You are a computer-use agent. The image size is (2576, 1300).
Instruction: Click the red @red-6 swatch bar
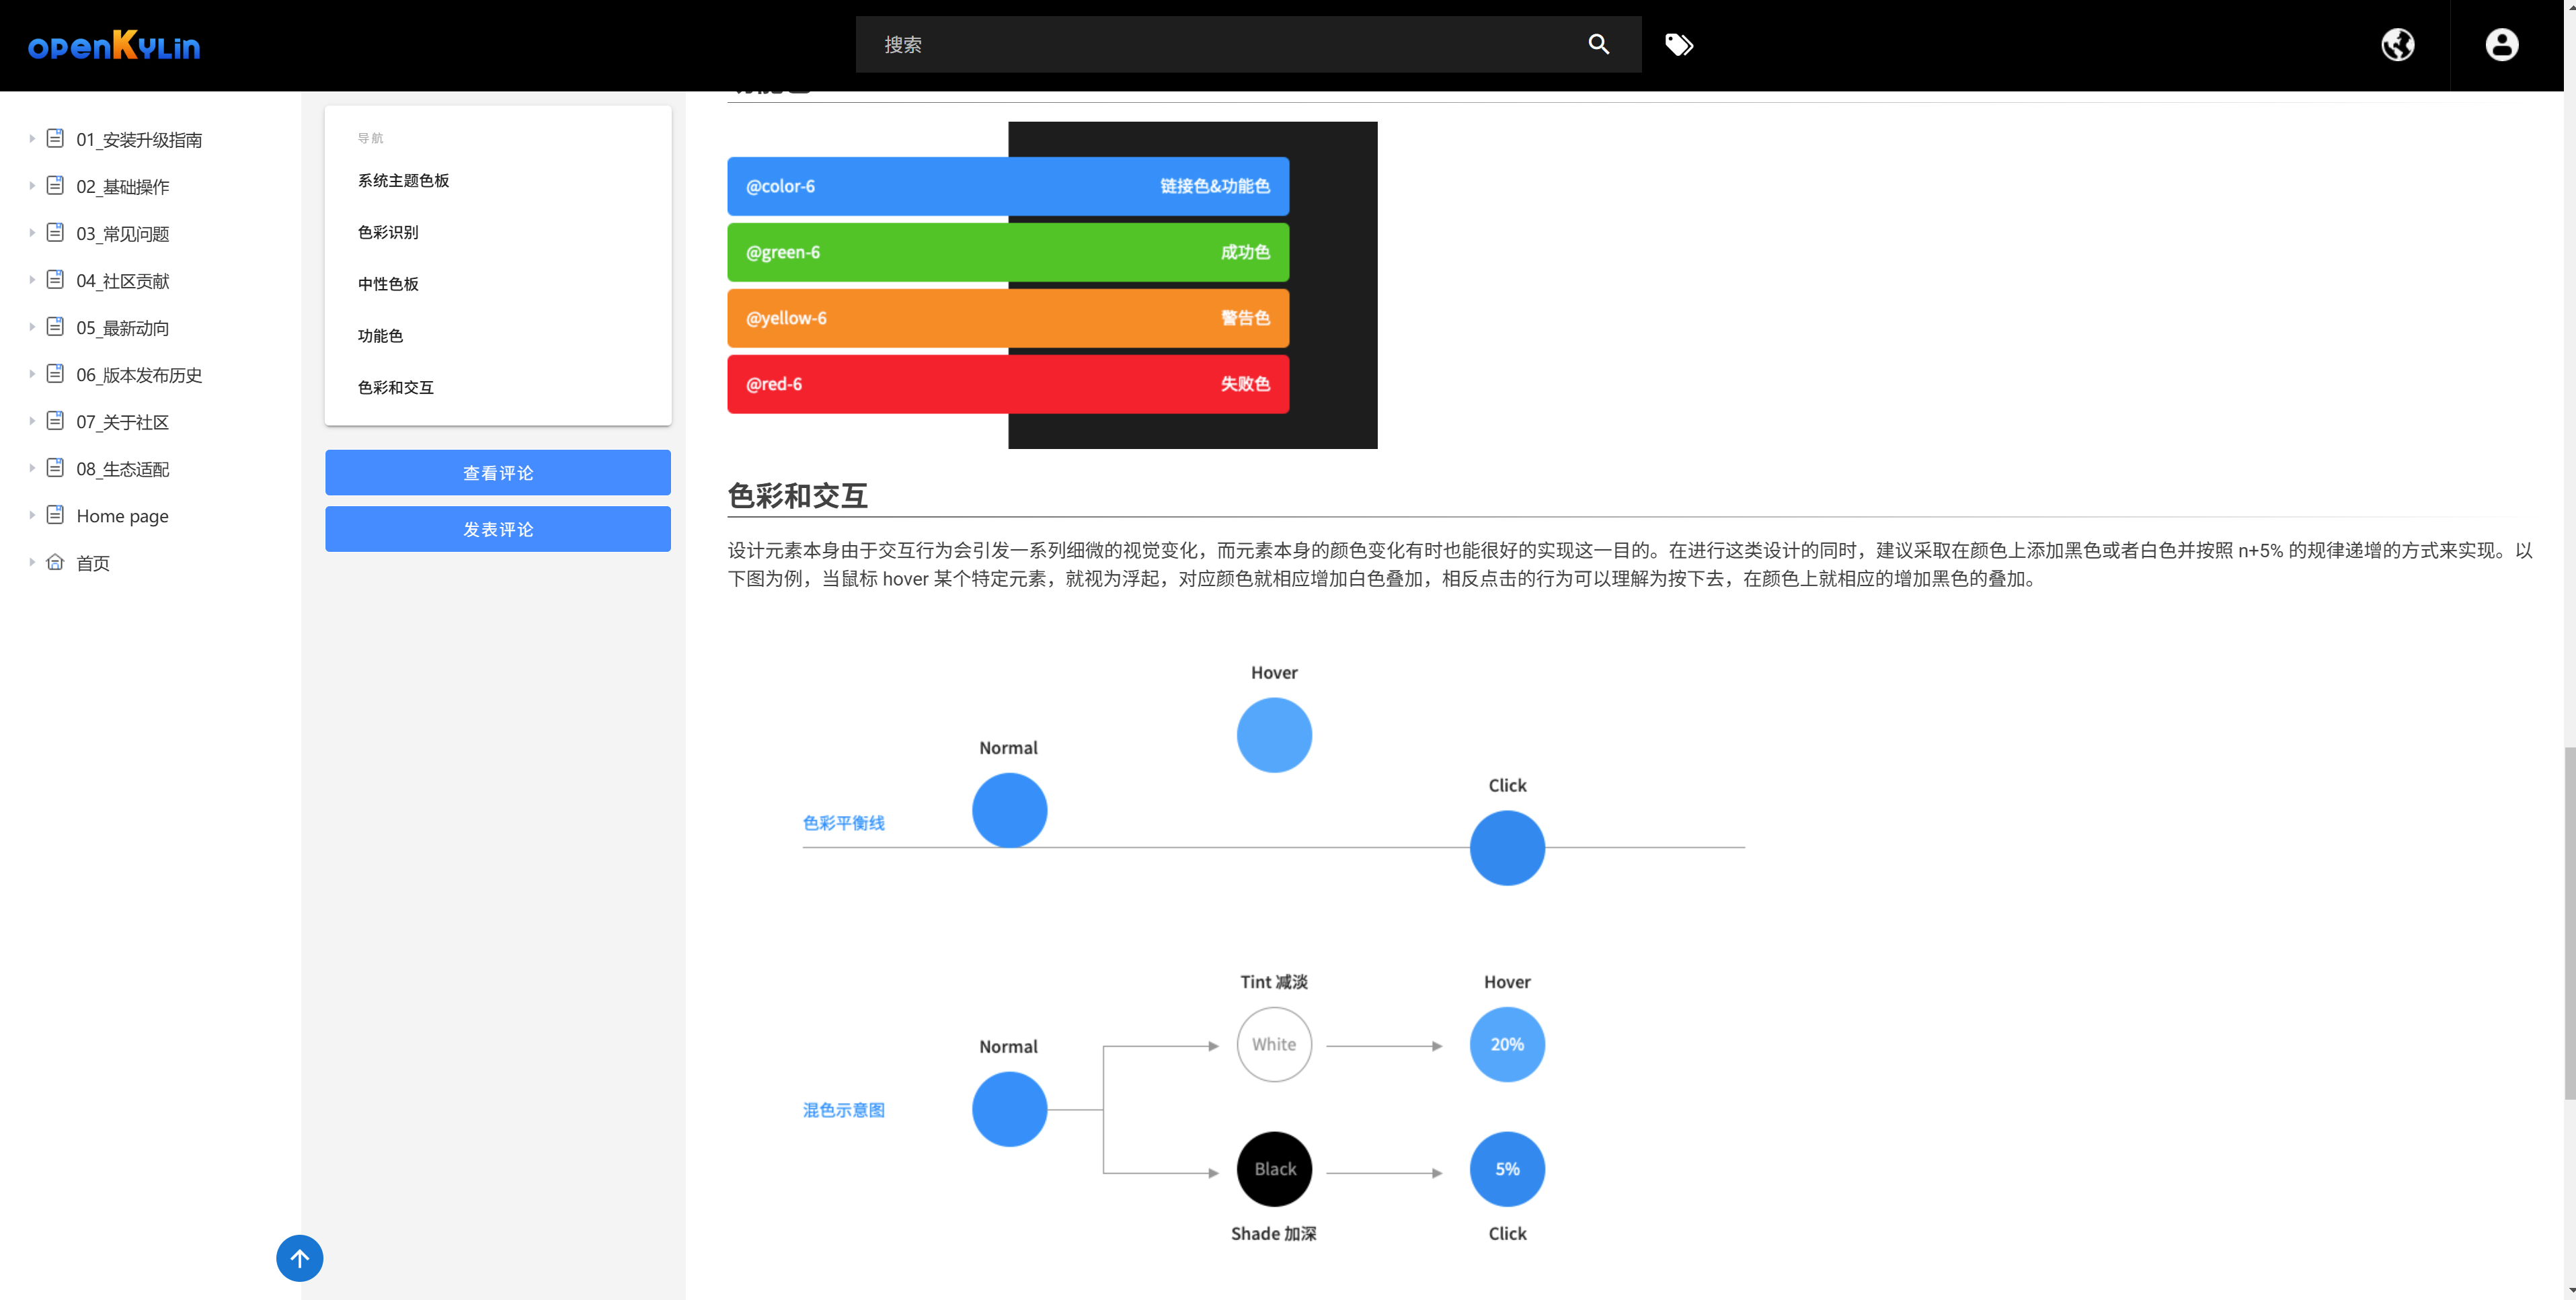1008,384
